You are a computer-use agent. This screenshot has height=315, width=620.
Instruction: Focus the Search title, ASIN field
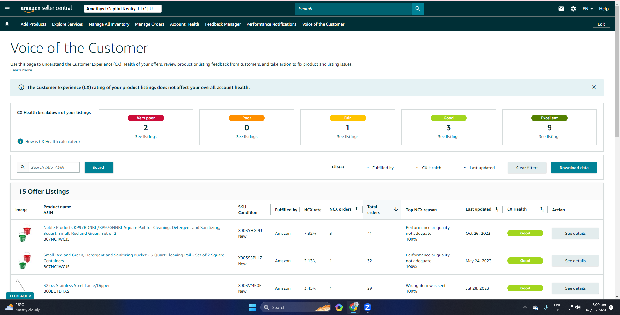click(x=54, y=167)
